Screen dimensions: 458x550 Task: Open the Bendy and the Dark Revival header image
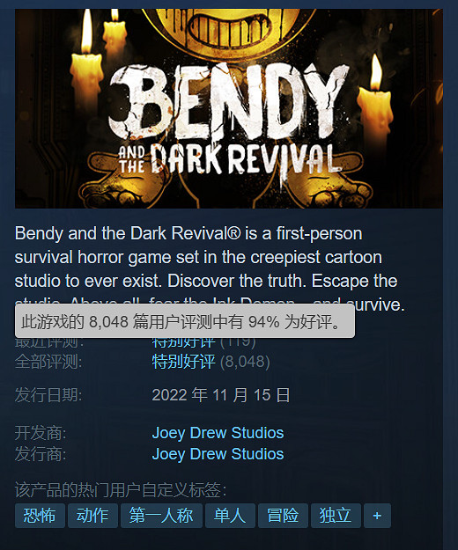pos(229,108)
